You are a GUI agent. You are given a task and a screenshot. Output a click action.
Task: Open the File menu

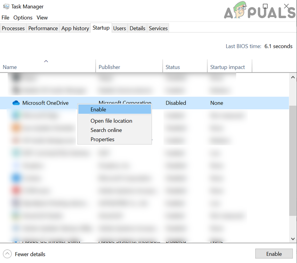click(x=6, y=18)
